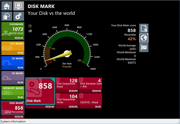The width and height of the screenshot is (180, 124).
Task: Open the cloud baseline management icon
Action: pos(7,16)
